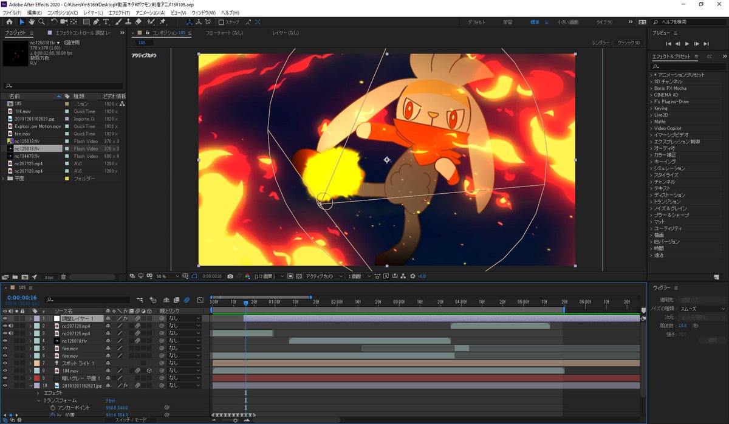
Task: Take a snapshot with the camera icon
Action: (x=230, y=276)
